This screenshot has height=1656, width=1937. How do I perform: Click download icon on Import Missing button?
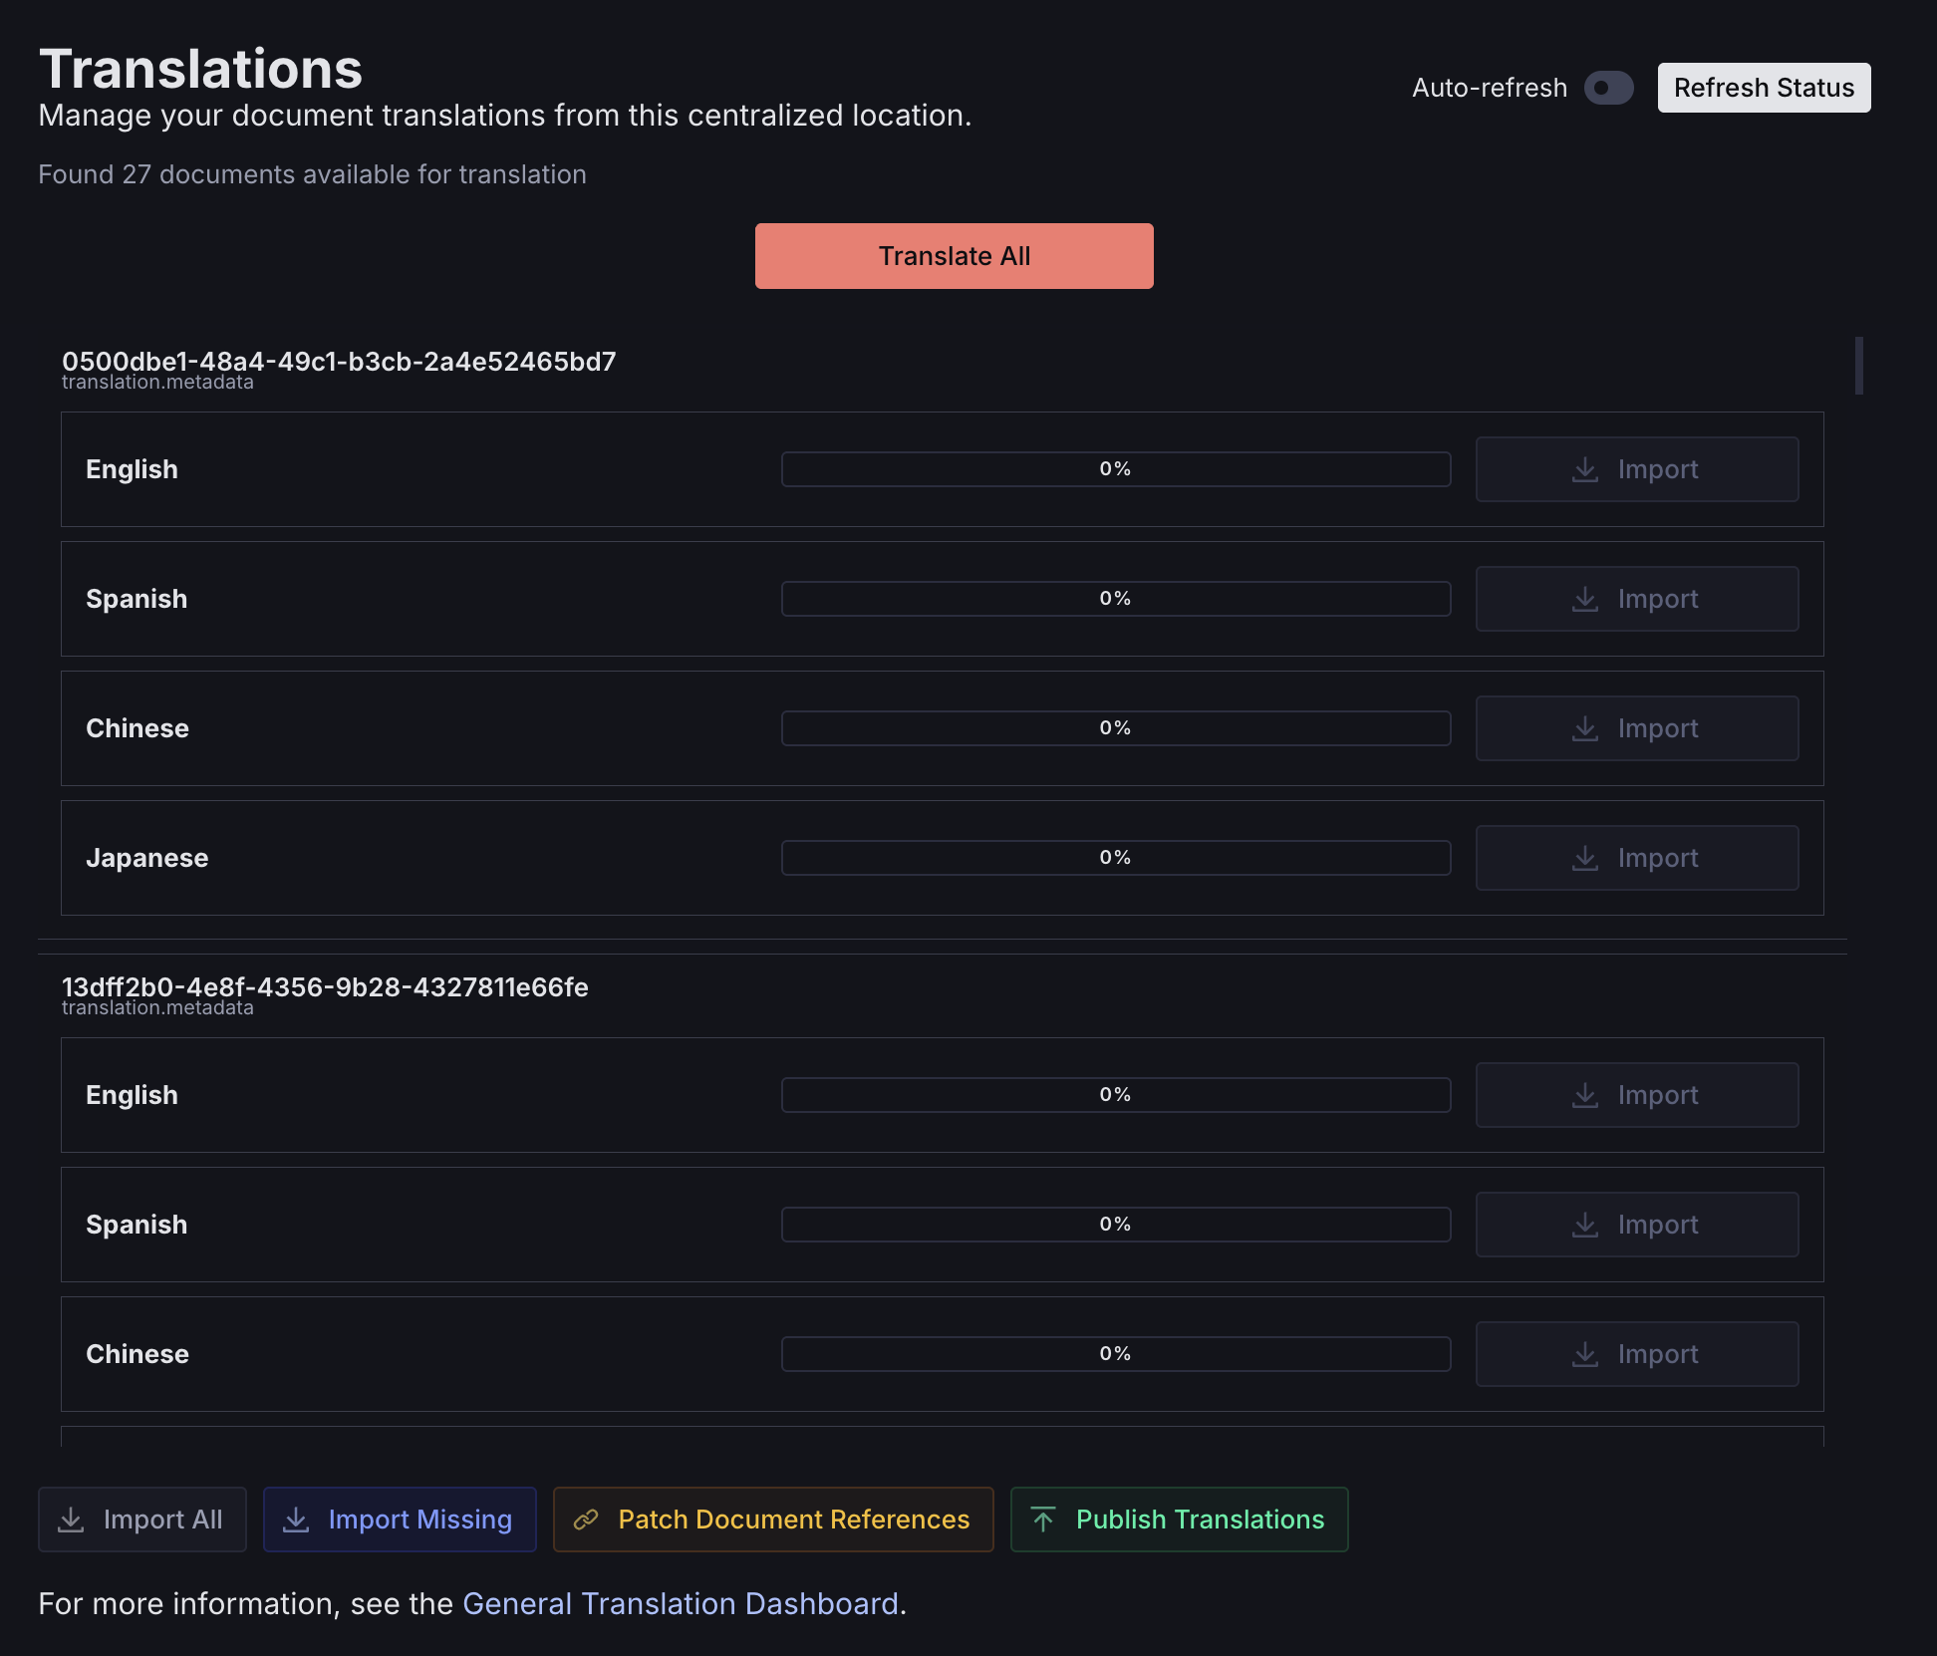point(296,1519)
